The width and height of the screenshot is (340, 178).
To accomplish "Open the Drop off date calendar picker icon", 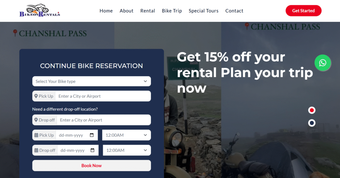I will (x=92, y=150).
